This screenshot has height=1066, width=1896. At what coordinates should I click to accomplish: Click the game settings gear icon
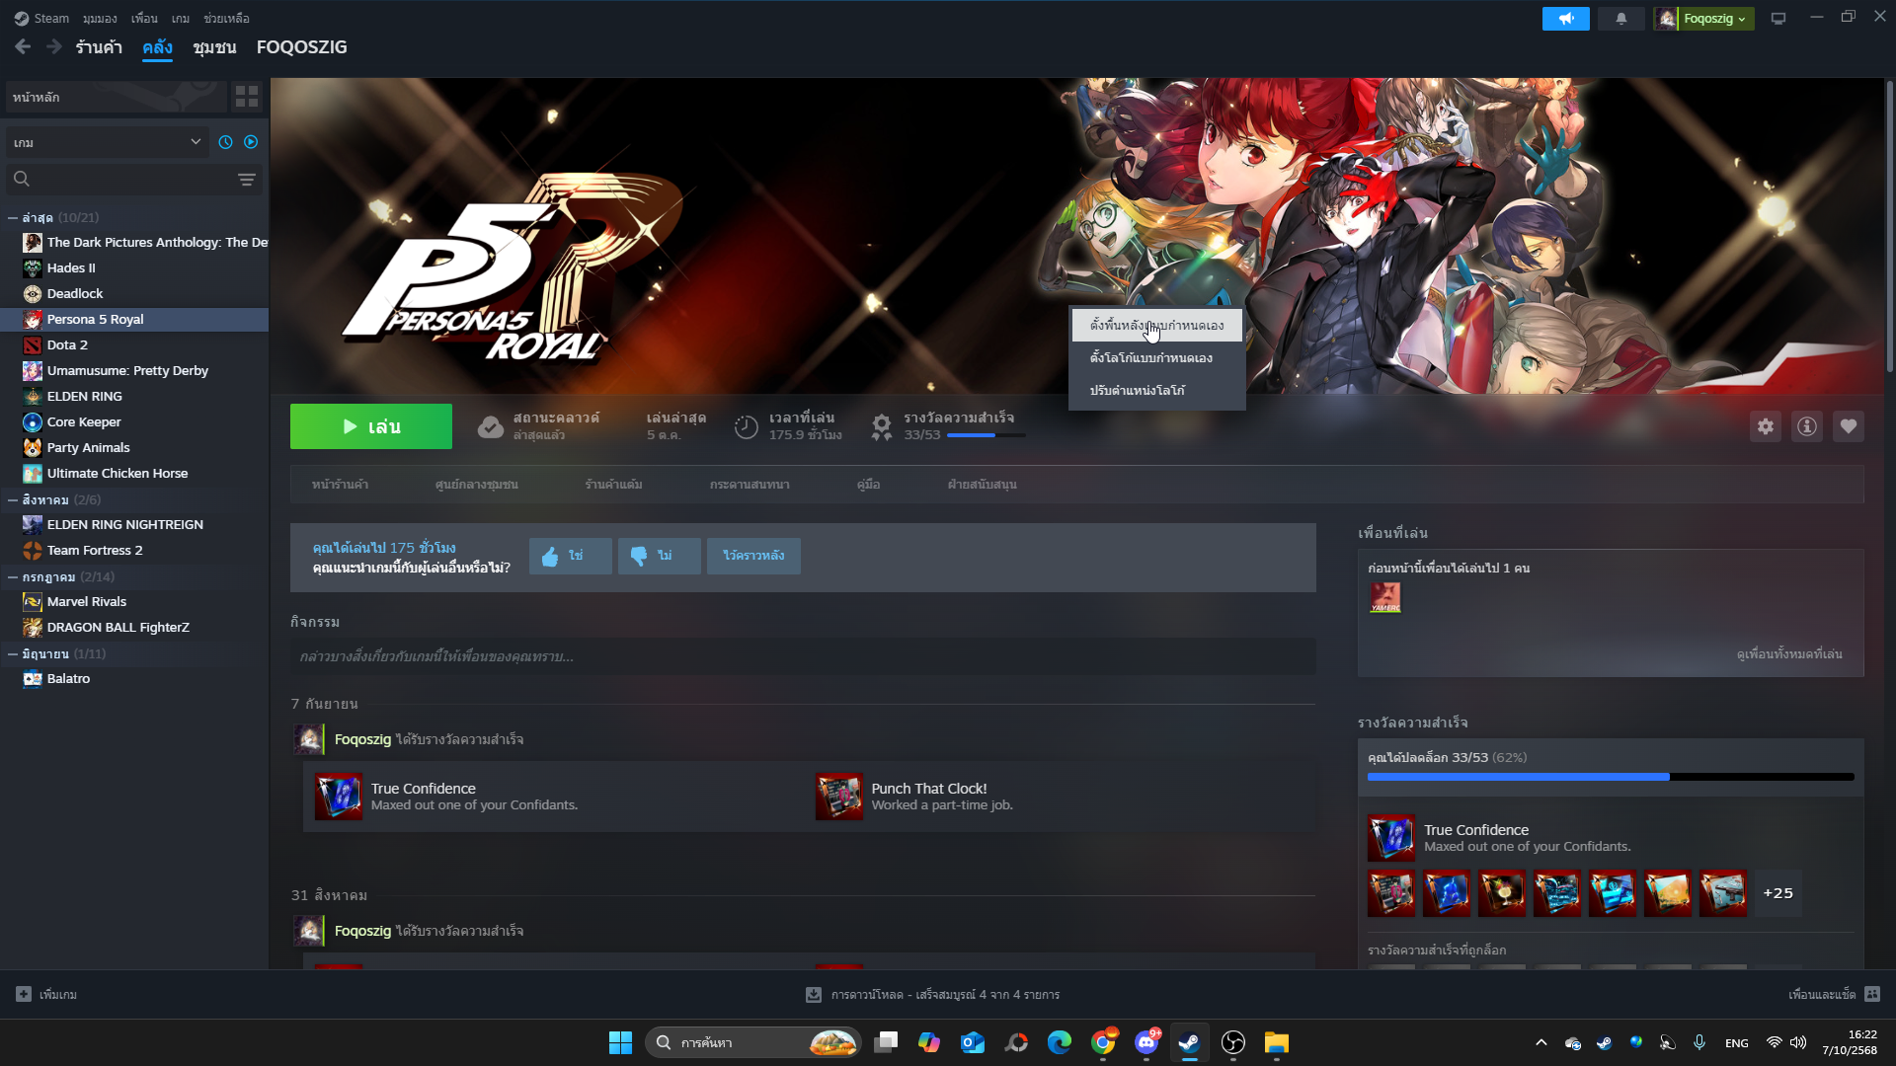point(1766,426)
